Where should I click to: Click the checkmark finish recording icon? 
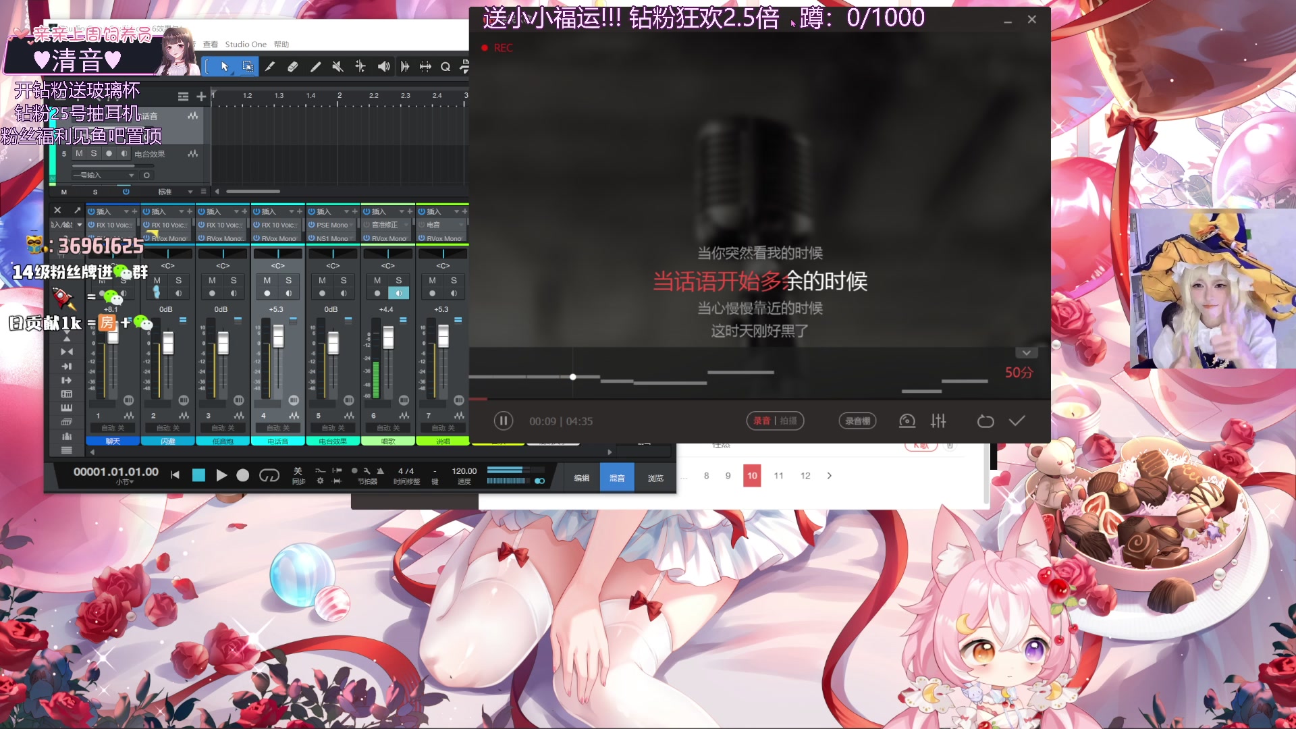pos(1017,421)
